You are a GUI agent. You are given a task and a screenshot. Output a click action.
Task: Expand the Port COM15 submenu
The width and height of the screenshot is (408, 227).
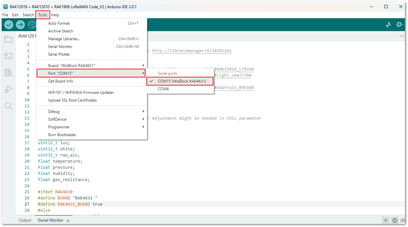point(91,73)
